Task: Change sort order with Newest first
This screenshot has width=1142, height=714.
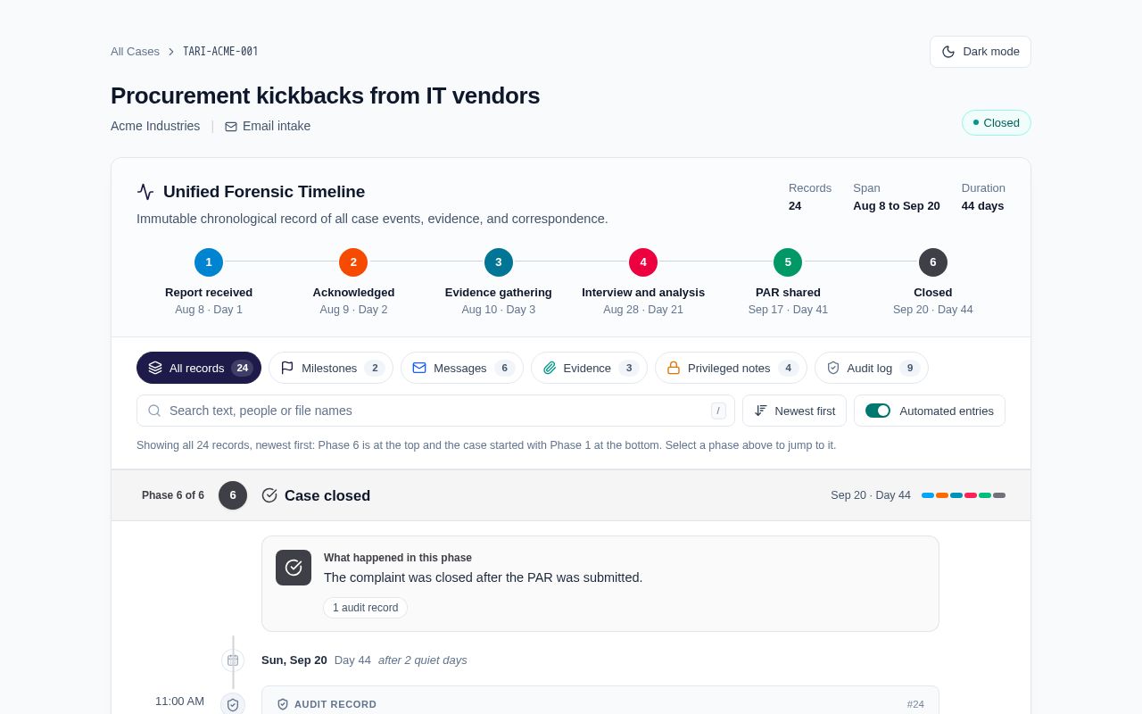Action: tap(794, 411)
